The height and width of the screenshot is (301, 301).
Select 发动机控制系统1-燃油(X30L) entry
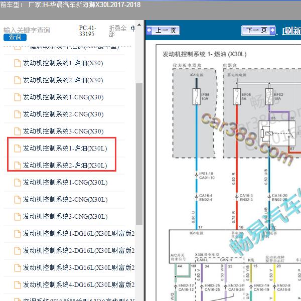click(65, 148)
